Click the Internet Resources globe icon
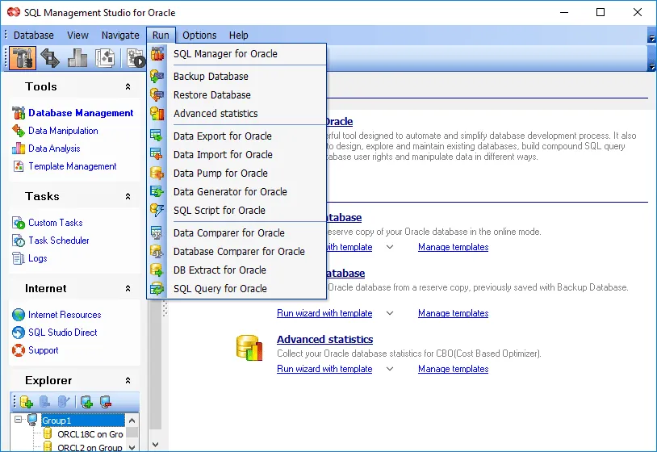Image resolution: width=657 pixels, height=452 pixels. click(19, 315)
